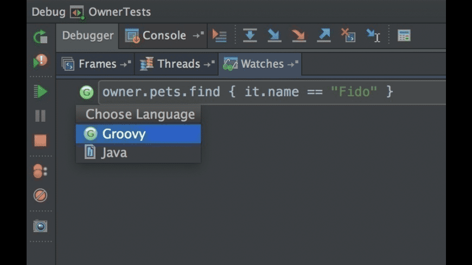Choose Java from the language list
The width and height of the screenshot is (472, 265).
click(138, 153)
